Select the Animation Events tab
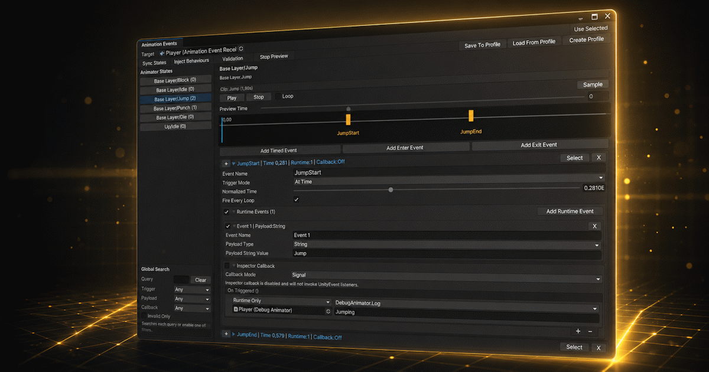Viewport: 709px width, 372px height. point(160,44)
